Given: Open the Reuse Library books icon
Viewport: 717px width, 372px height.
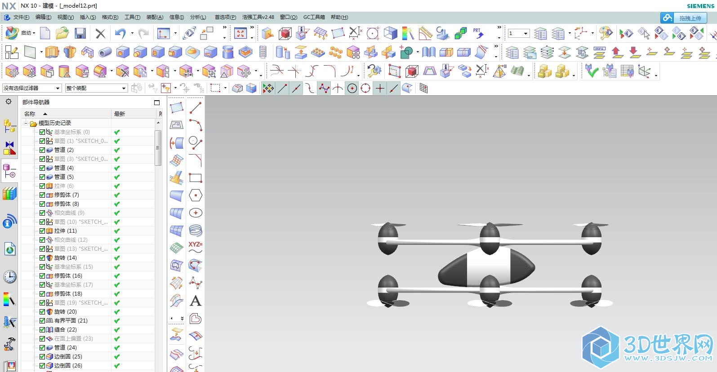Looking at the screenshot, I should coord(9,194).
